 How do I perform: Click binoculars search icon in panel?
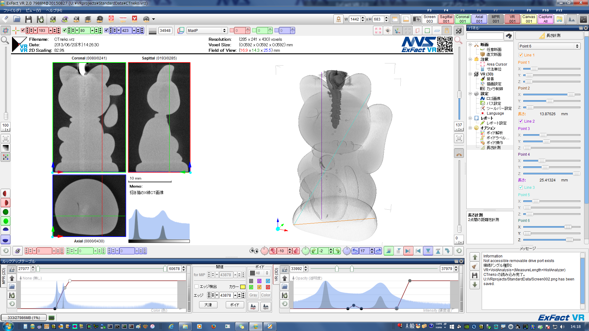[509, 36]
